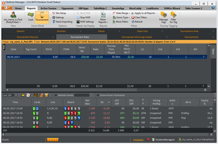Open the More Reports dropdown
218x144 pixels.
(x=103, y=17)
